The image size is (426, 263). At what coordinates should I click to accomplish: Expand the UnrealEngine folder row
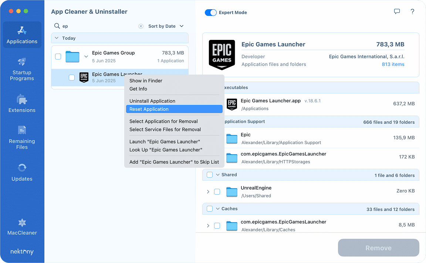tap(208, 192)
